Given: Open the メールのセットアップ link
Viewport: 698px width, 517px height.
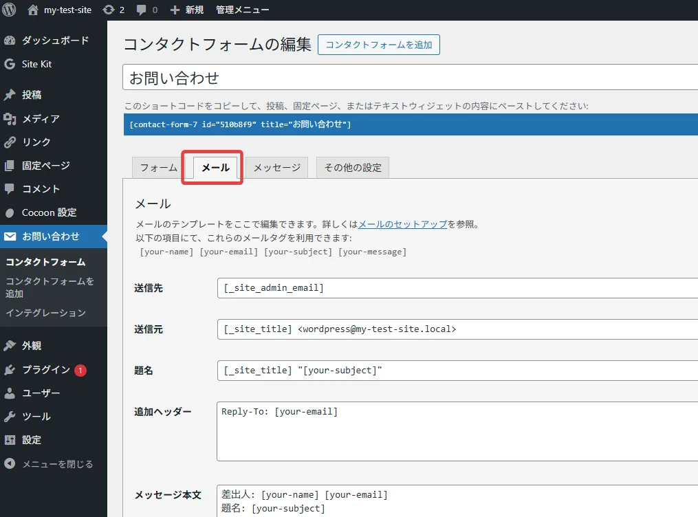Looking at the screenshot, I should tap(402, 224).
